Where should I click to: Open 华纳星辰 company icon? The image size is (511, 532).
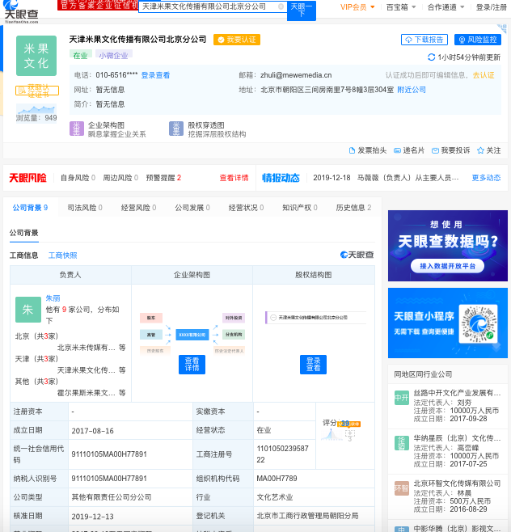tap(402, 443)
